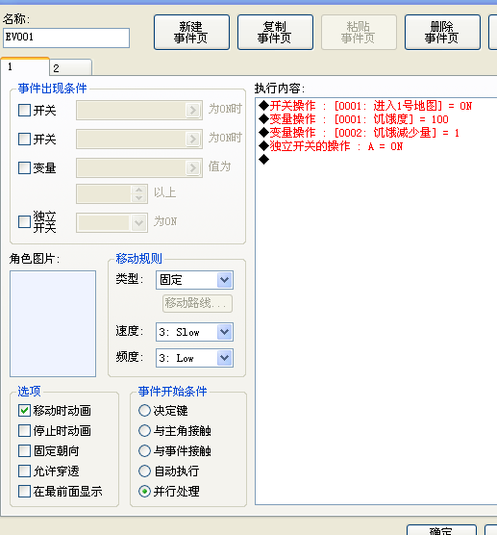The height and width of the screenshot is (535, 497).
Task: Select the empty last command line diamond
Action: 263,159
